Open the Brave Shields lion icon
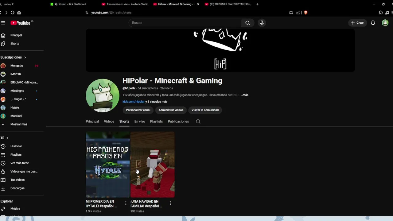The image size is (393, 221). click(x=305, y=13)
